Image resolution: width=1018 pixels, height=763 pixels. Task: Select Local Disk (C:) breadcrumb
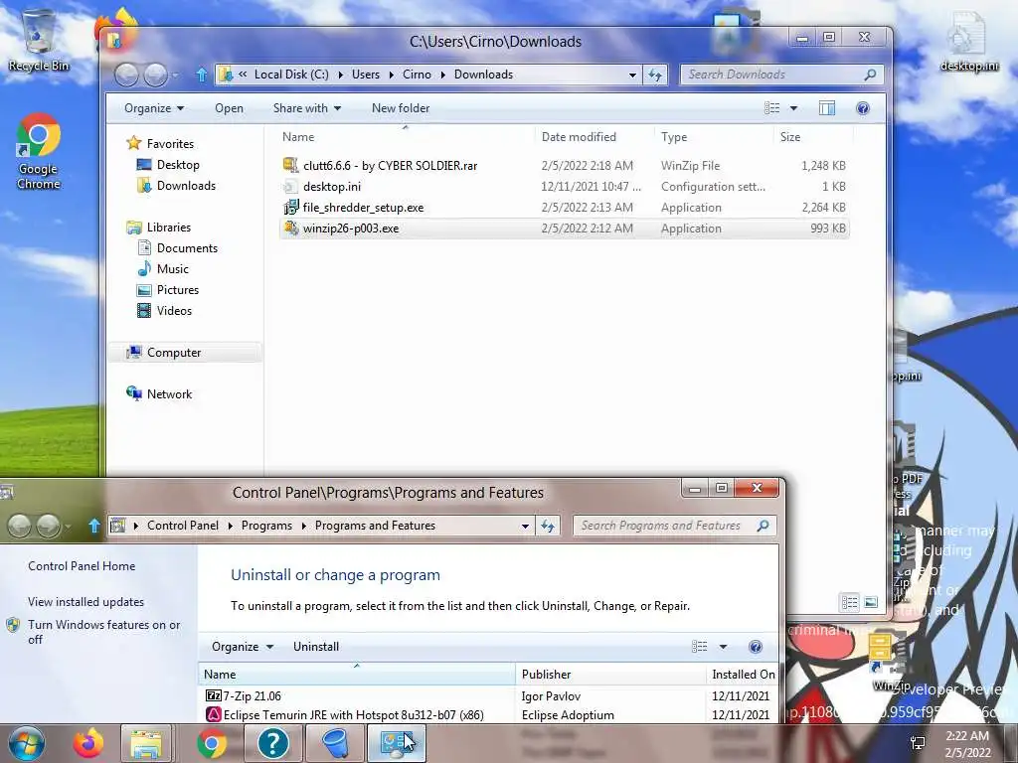click(291, 75)
